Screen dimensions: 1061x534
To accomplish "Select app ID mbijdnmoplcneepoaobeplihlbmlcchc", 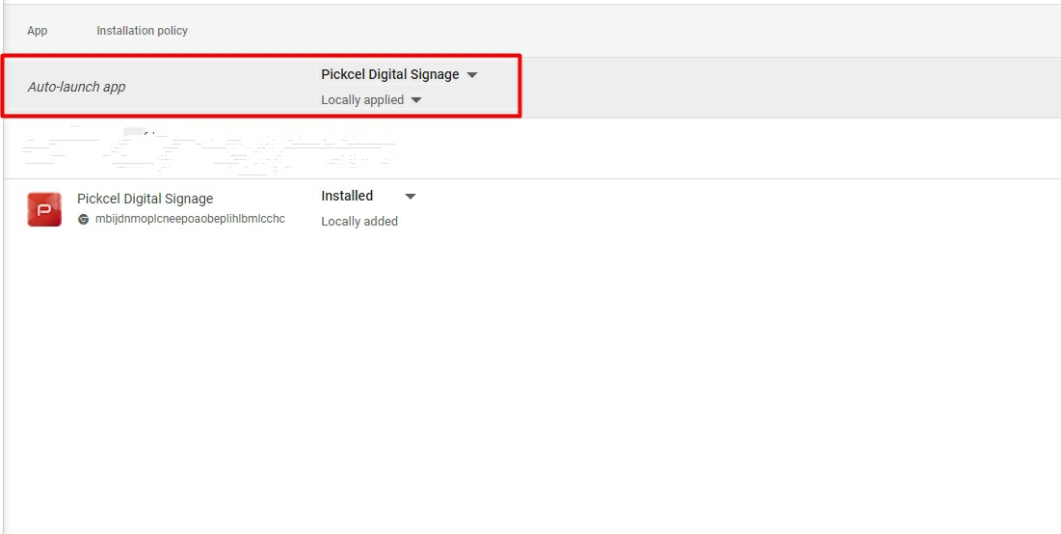I will (190, 219).
